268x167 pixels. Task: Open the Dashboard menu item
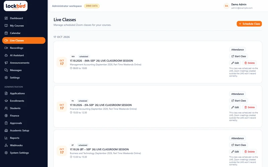[x=24, y=18]
